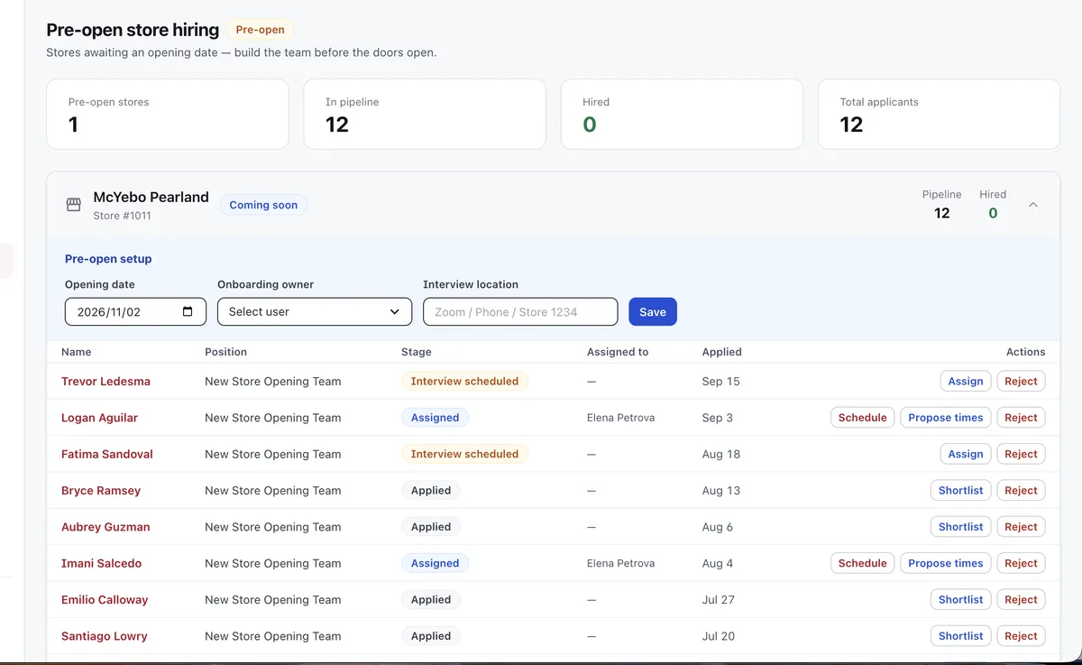The width and height of the screenshot is (1082, 665).
Task: Click the Sep 15 applied date
Action: 721,381
